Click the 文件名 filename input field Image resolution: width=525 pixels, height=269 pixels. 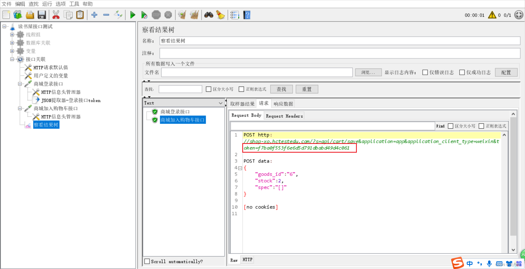(x=257, y=72)
